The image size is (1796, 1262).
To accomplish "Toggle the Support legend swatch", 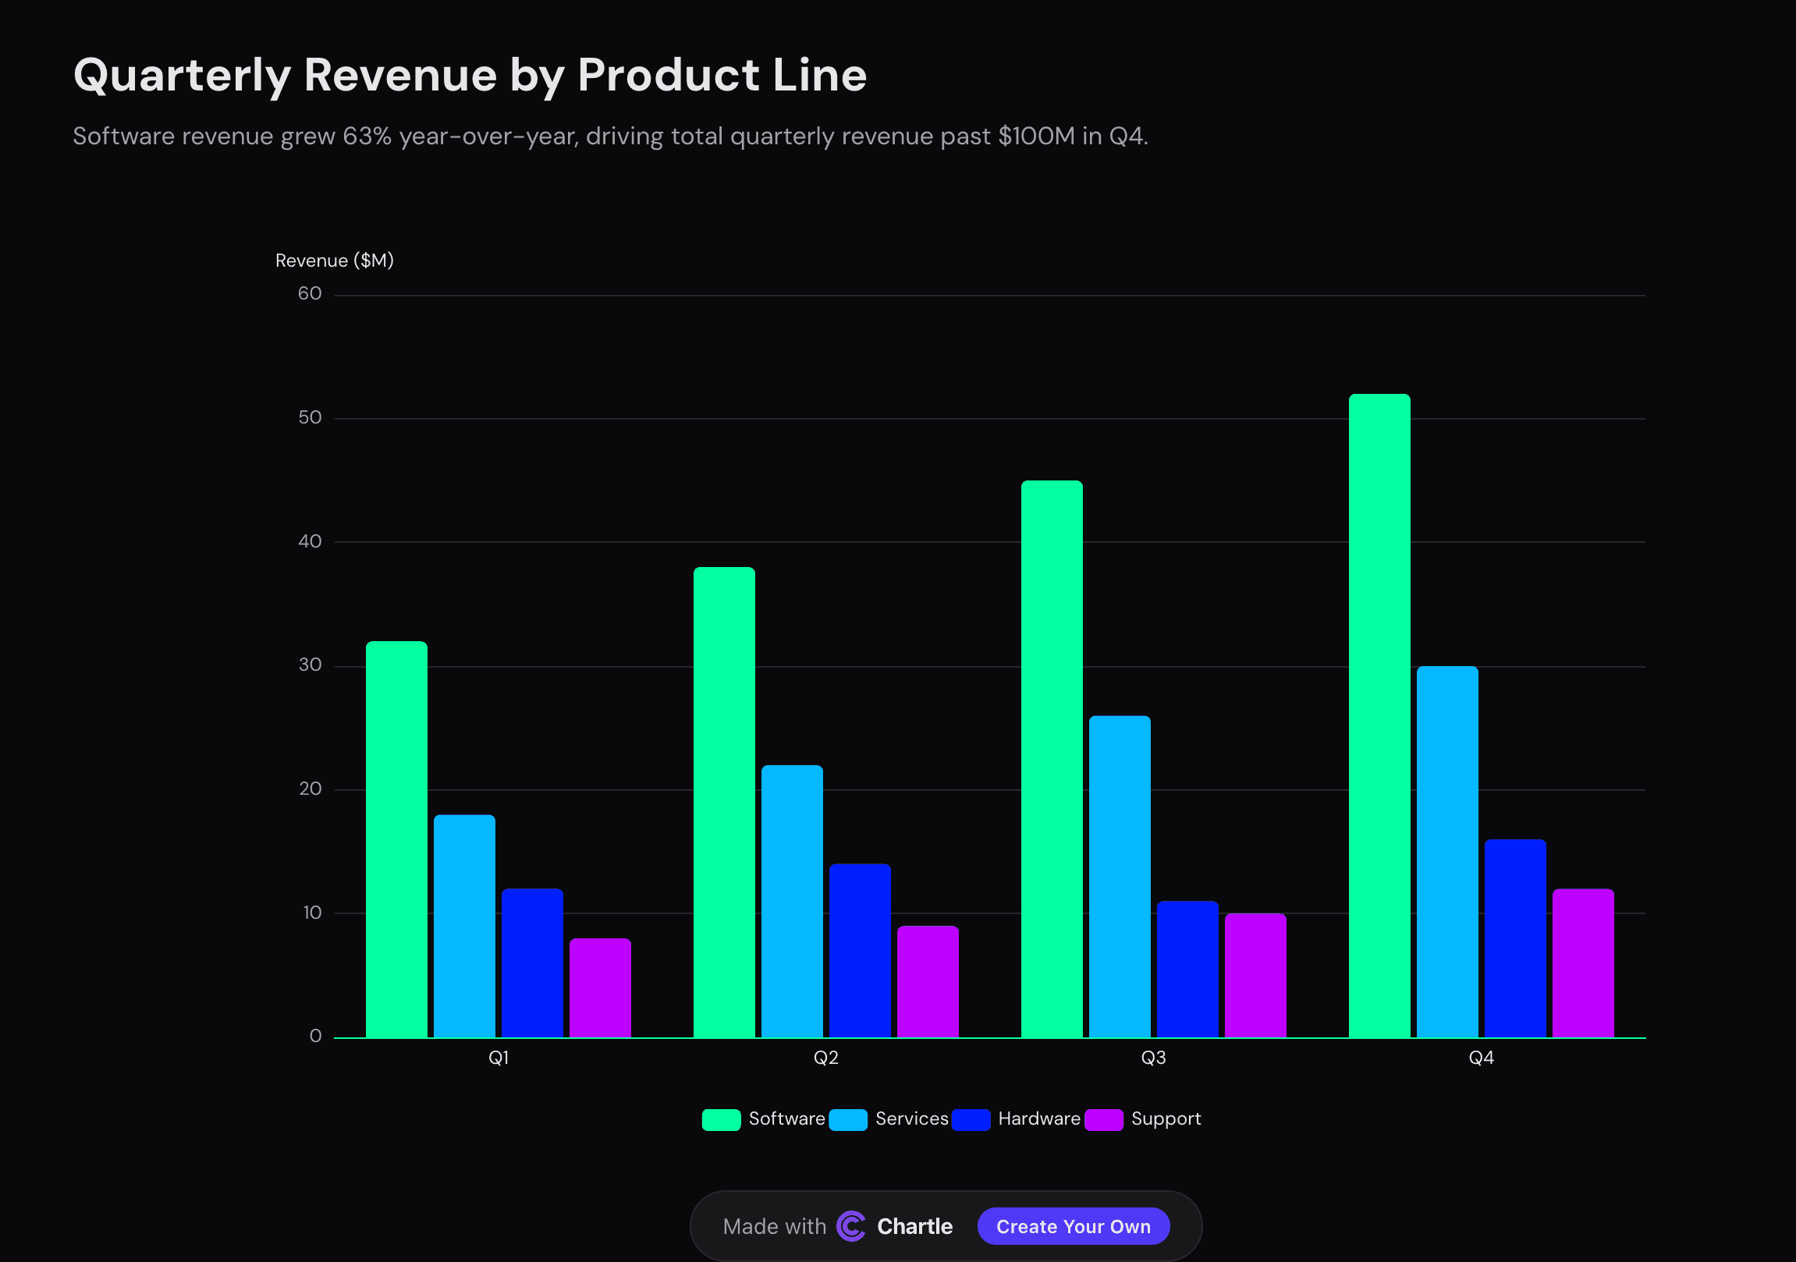I will [1103, 1119].
